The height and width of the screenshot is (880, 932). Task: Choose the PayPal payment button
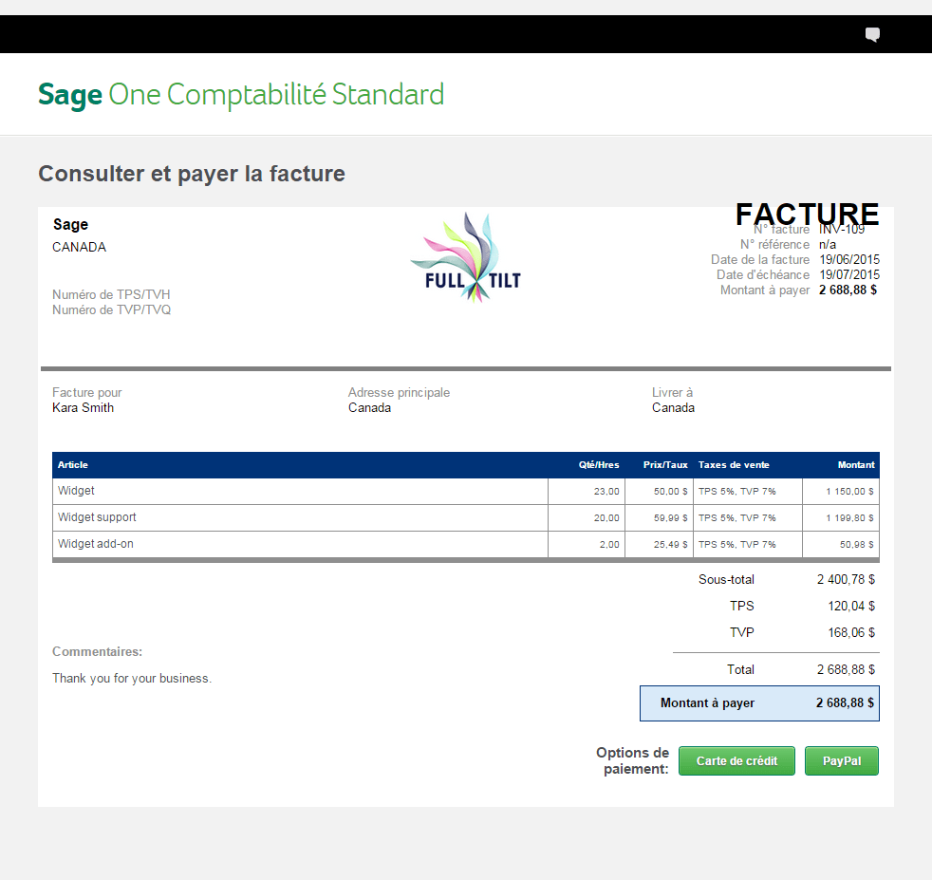[x=842, y=761]
